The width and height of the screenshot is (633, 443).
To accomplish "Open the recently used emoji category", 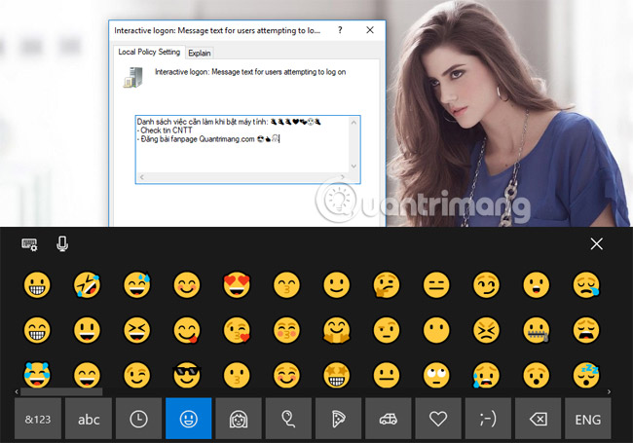I will tap(139, 419).
